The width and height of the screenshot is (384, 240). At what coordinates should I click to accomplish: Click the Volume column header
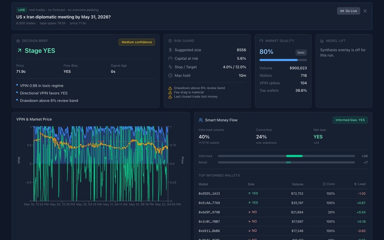pos(298,184)
